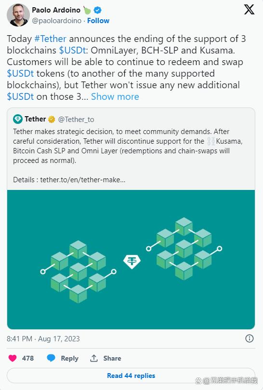Click the blue verified badge
Screen dimensions: 263x390
pos(97,10)
